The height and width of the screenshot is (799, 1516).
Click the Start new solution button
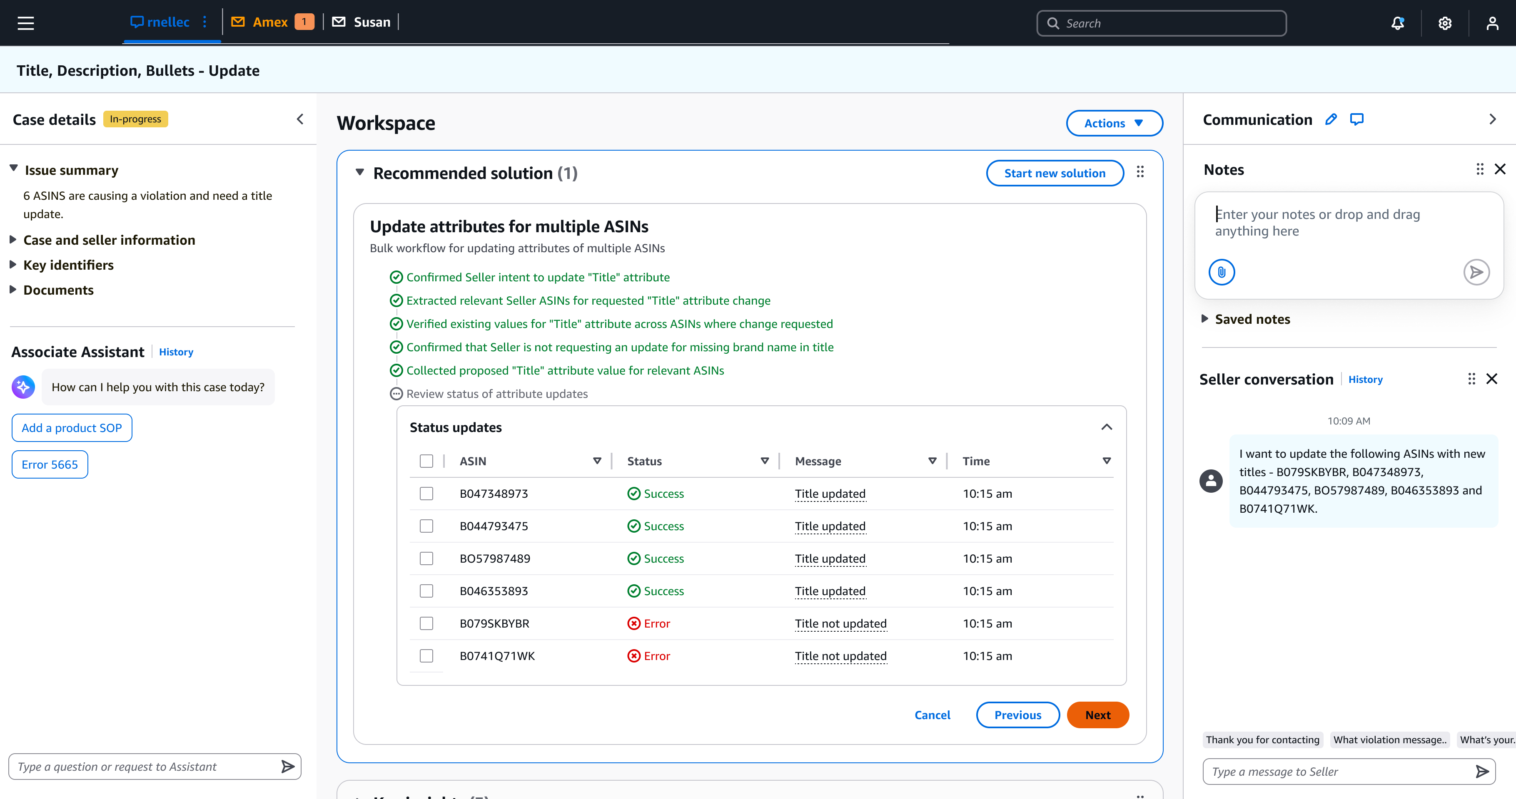[x=1055, y=173]
